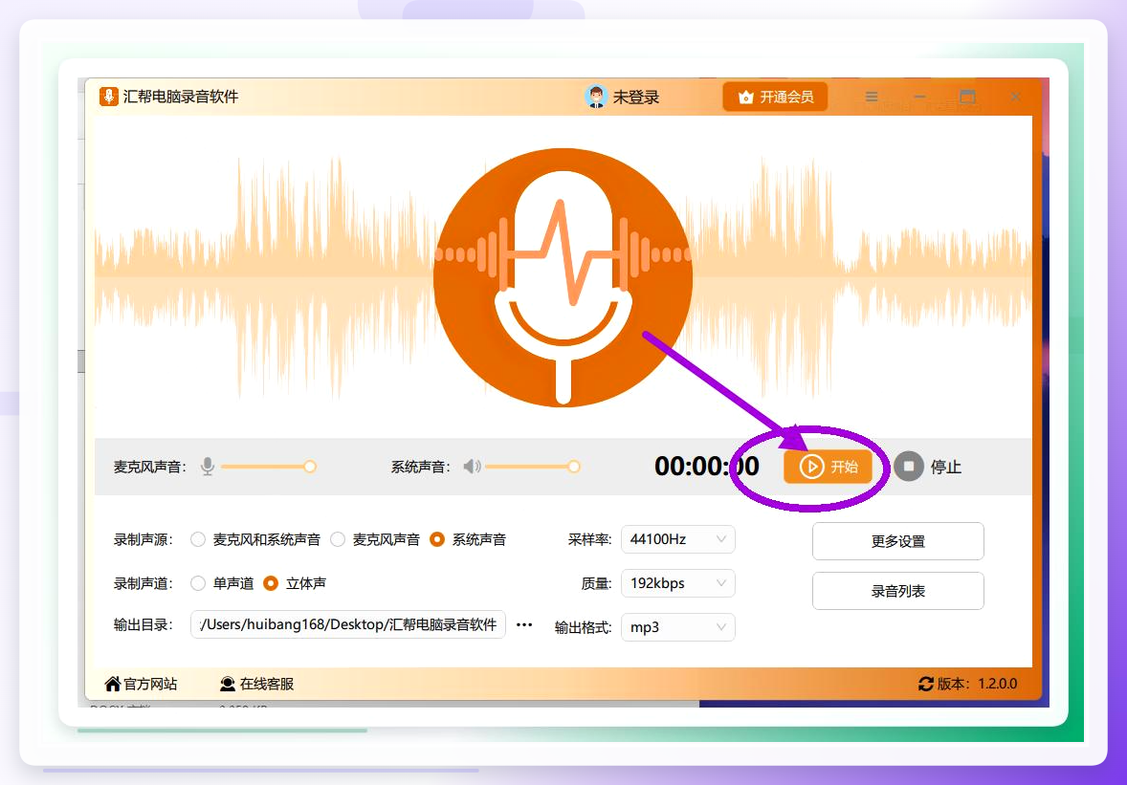Viewport: 1127px width, 785px height.
Task: Choose 单声道 recording channel
Action: [x=222, y=583]
